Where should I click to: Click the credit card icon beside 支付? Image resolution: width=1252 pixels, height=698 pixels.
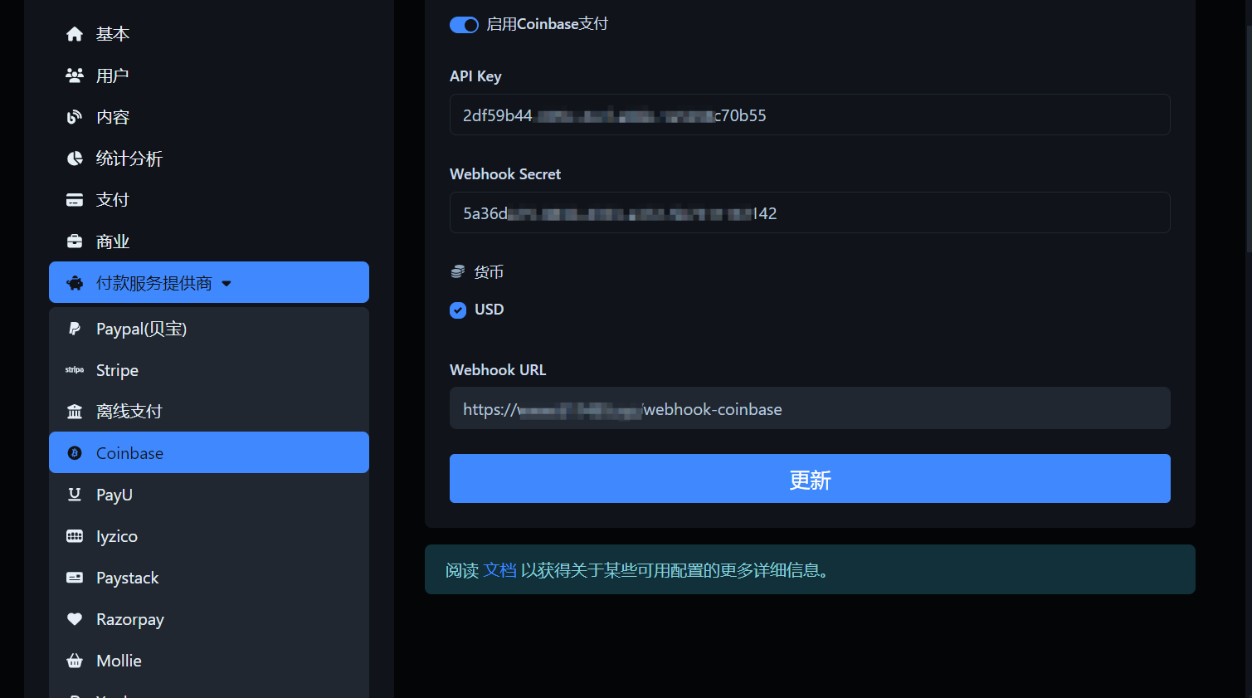pos(75,200)
